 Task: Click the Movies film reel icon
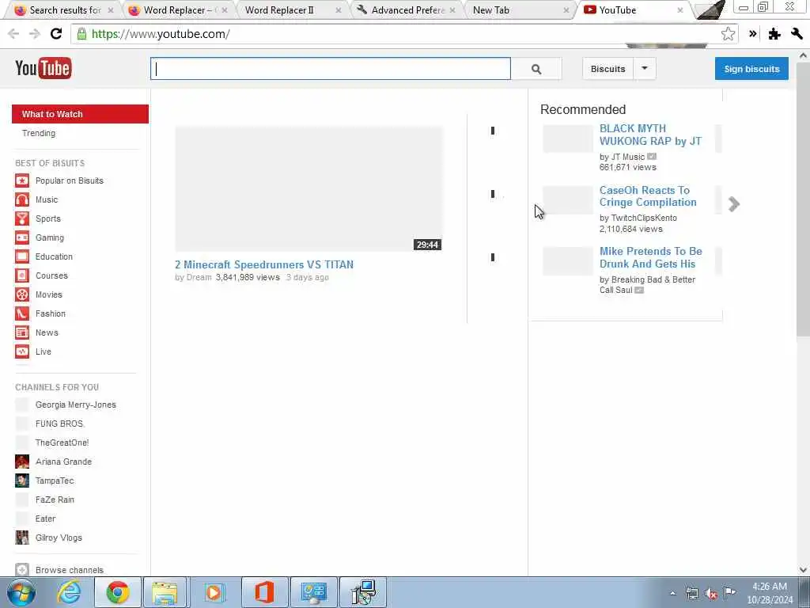click(x=21, y=294)
